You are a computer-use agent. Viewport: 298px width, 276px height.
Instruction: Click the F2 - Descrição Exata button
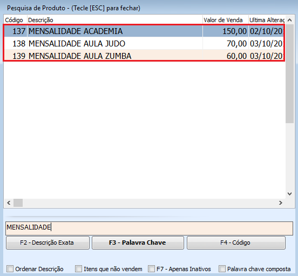(48, 243)
